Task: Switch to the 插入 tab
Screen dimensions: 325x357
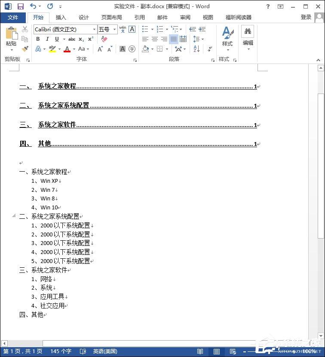Action: pos(61,17)
